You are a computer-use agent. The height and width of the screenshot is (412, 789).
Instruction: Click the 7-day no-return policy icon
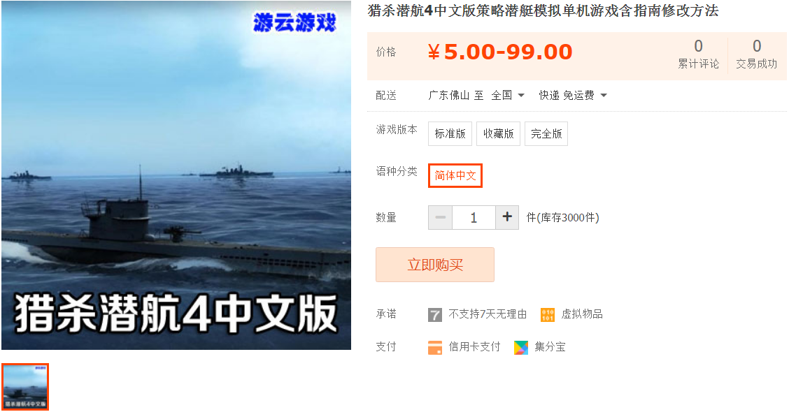click(x=435, y=315)
